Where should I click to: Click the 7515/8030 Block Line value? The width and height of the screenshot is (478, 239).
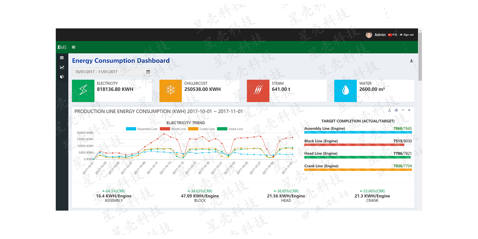(402, 141)
